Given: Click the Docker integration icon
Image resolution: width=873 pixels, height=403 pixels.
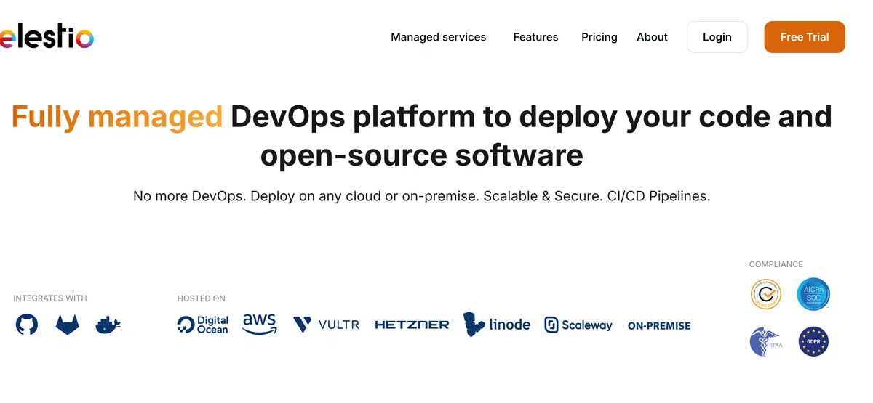Looking at the screenshot, I should (x=108, y=325).
